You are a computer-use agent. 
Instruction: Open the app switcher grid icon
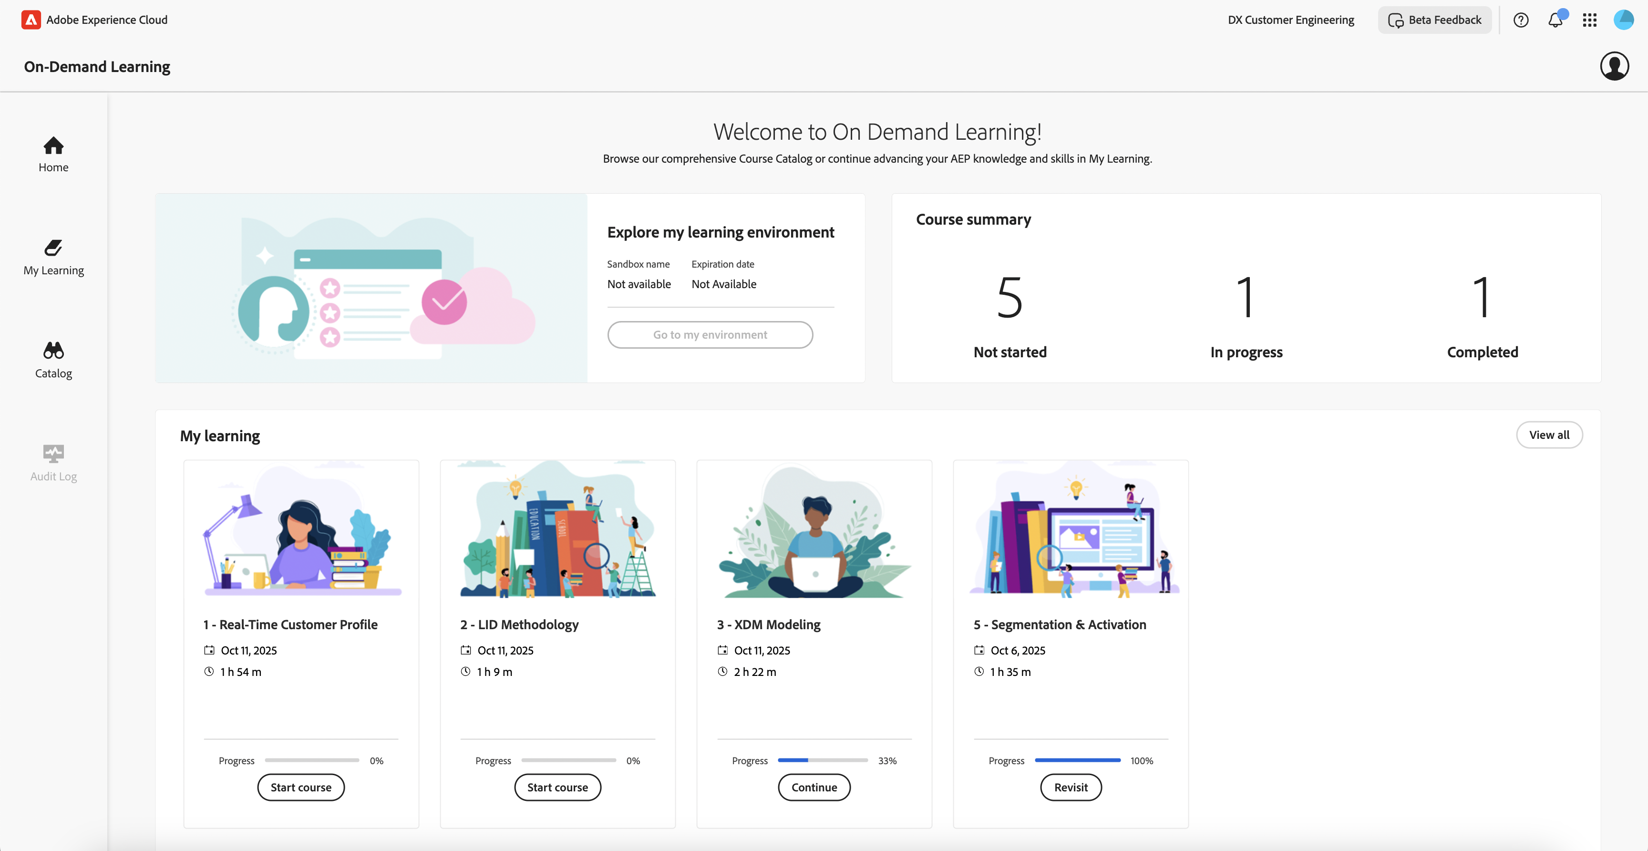[1590, 20]
